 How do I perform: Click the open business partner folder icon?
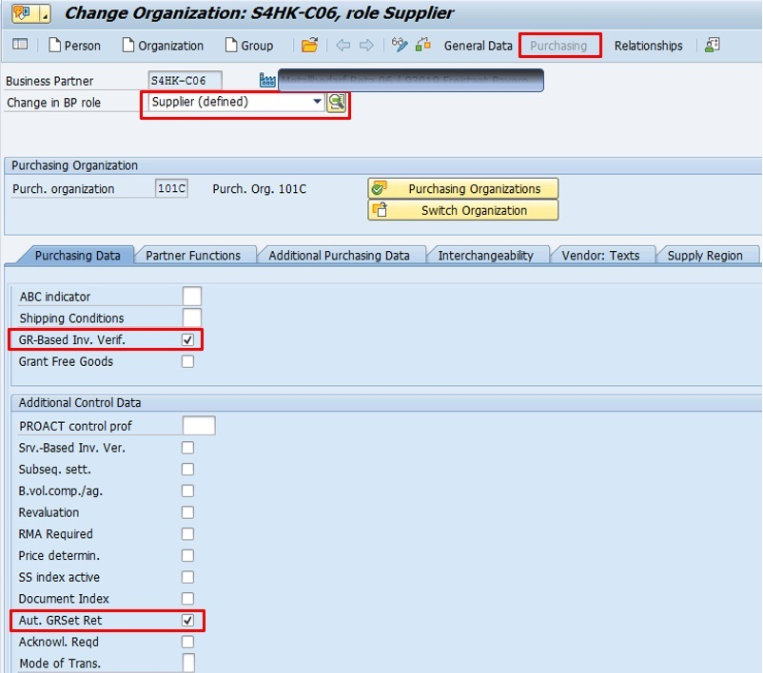pyautogui.click(x=309, y=46)
